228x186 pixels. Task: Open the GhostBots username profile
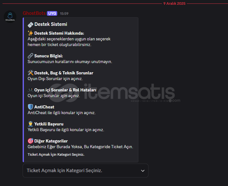[34, 13]
